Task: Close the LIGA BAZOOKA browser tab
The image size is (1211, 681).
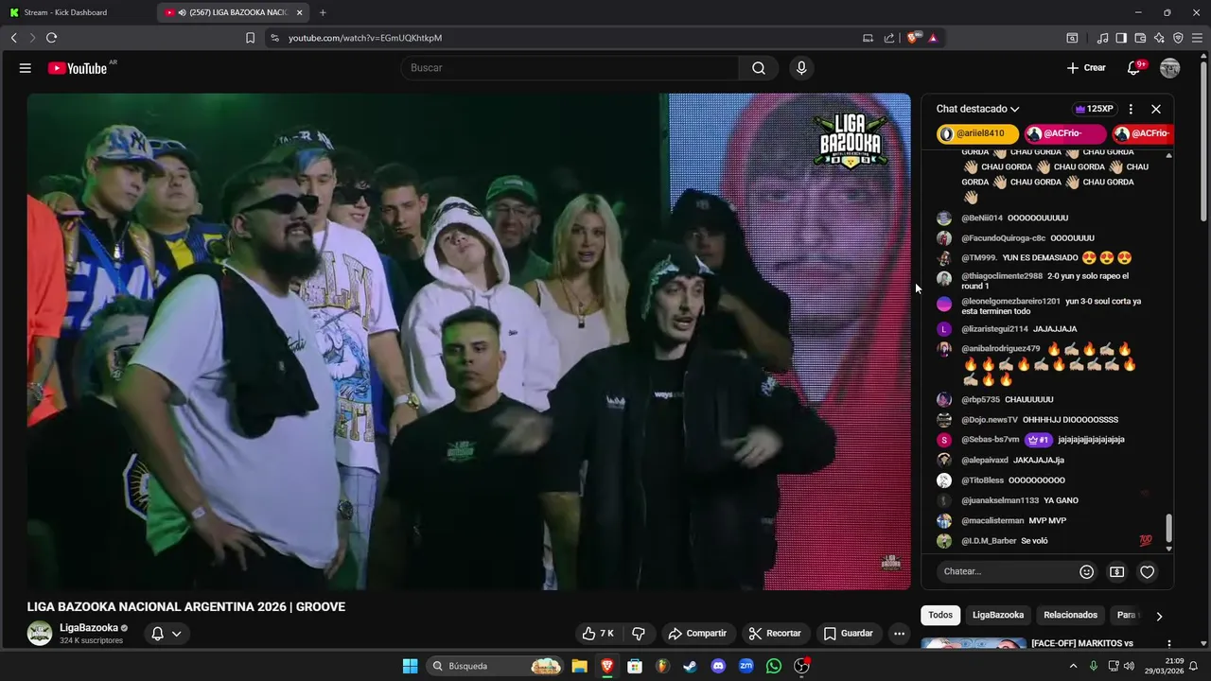Action: coord(299,12)
